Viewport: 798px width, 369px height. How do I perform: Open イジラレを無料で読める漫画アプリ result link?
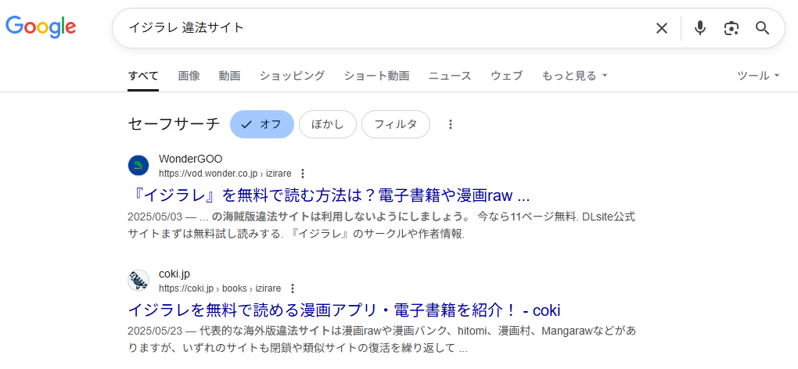coord(344,310)
